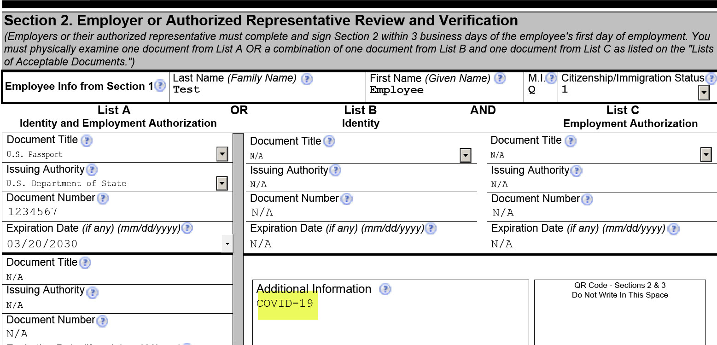This screenshot has height=345, width=717.
Task: Open help for the Last Name field
Action: coord(307,79)
